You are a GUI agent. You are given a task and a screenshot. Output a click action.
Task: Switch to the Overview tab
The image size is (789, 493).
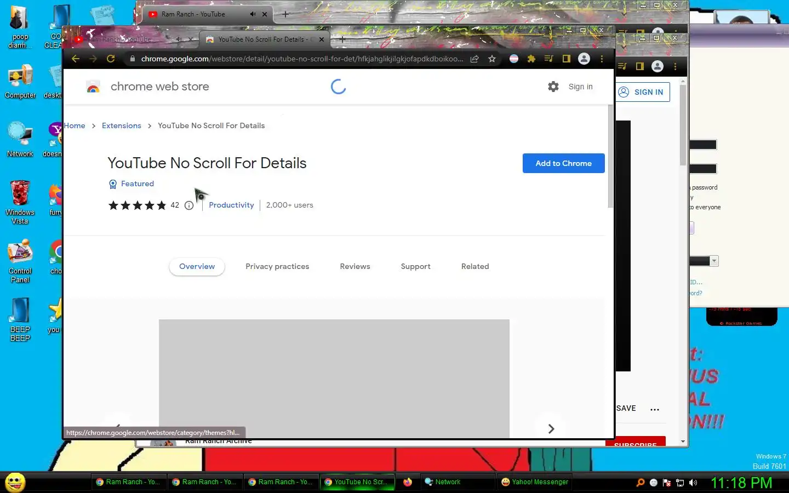pyautogui.click(x=197, y=267)
